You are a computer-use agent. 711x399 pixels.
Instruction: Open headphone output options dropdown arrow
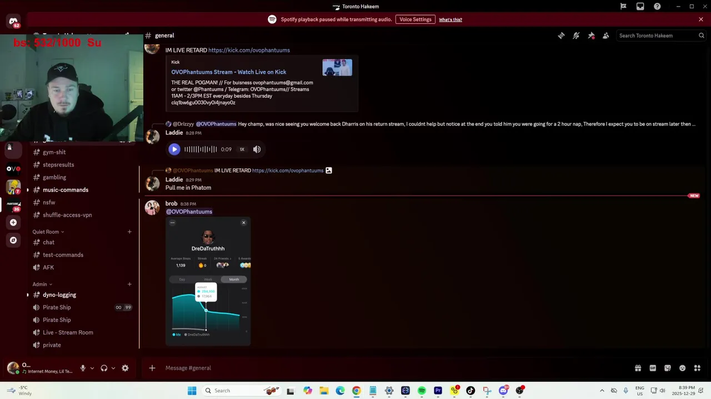click(x=113, y=368)
